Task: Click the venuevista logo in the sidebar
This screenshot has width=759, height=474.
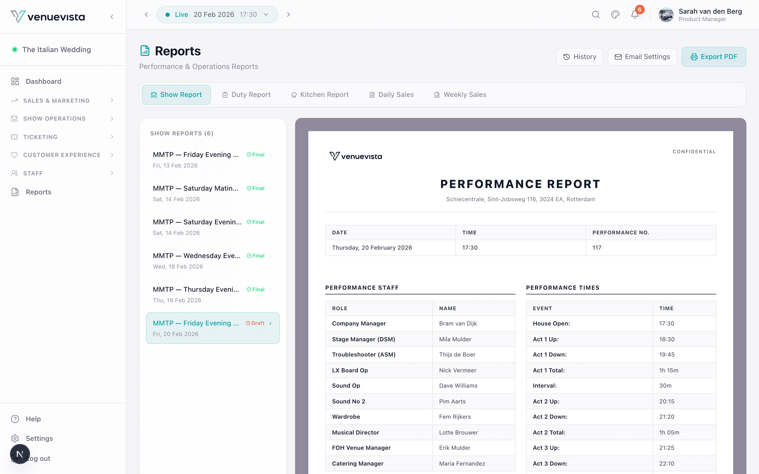Action: [x=48, y=17]
